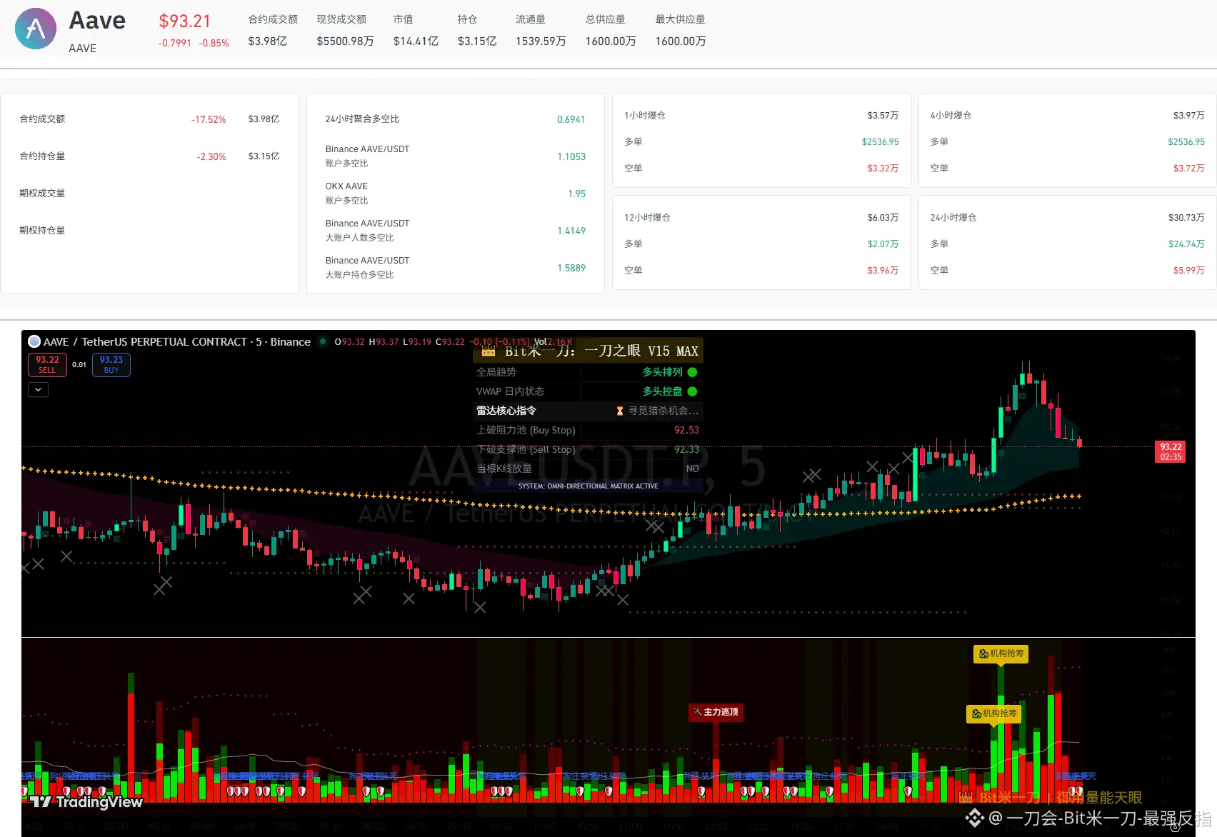Click the 1小时爆仓 total $3.57万
Viewport: 1217px width, 837px height.
[883, 115]
